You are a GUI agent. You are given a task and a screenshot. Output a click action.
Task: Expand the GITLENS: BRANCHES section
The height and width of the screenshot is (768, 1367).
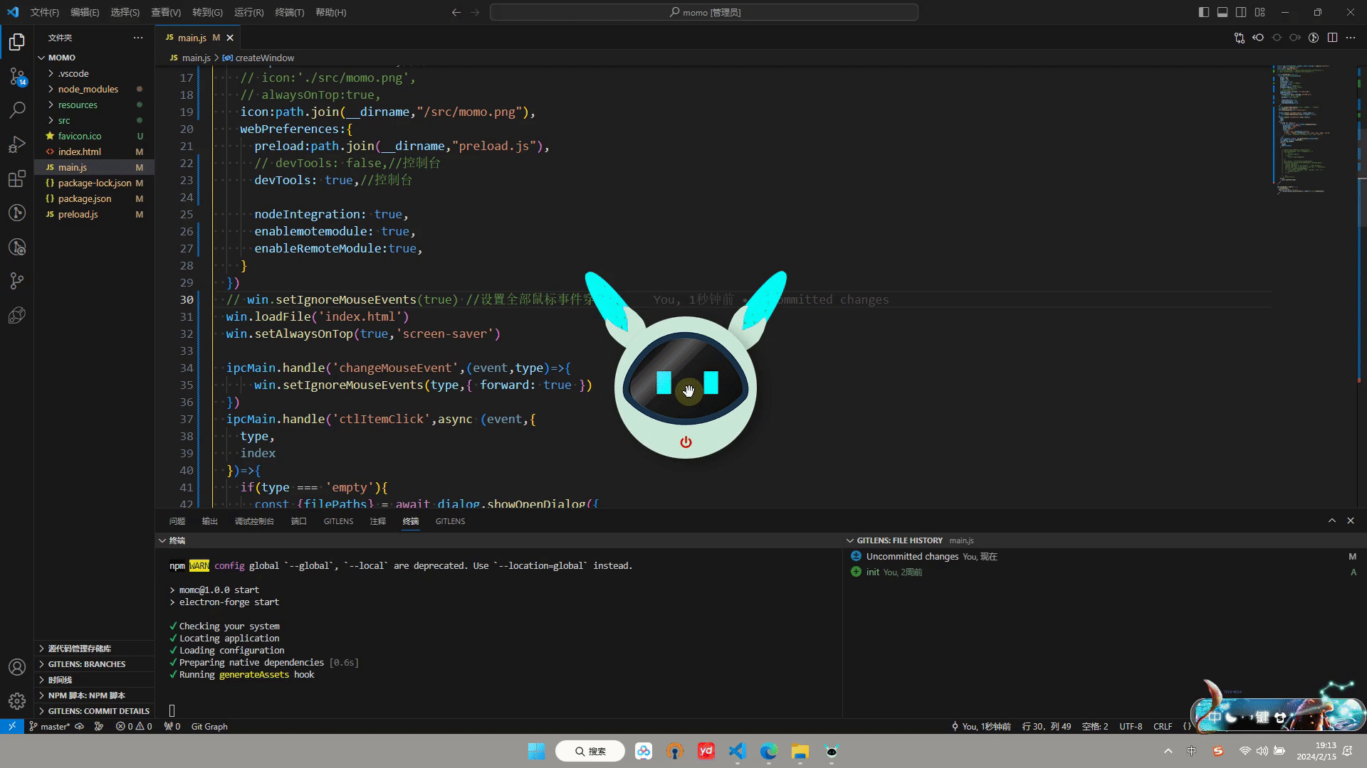[x=95, y=664]
